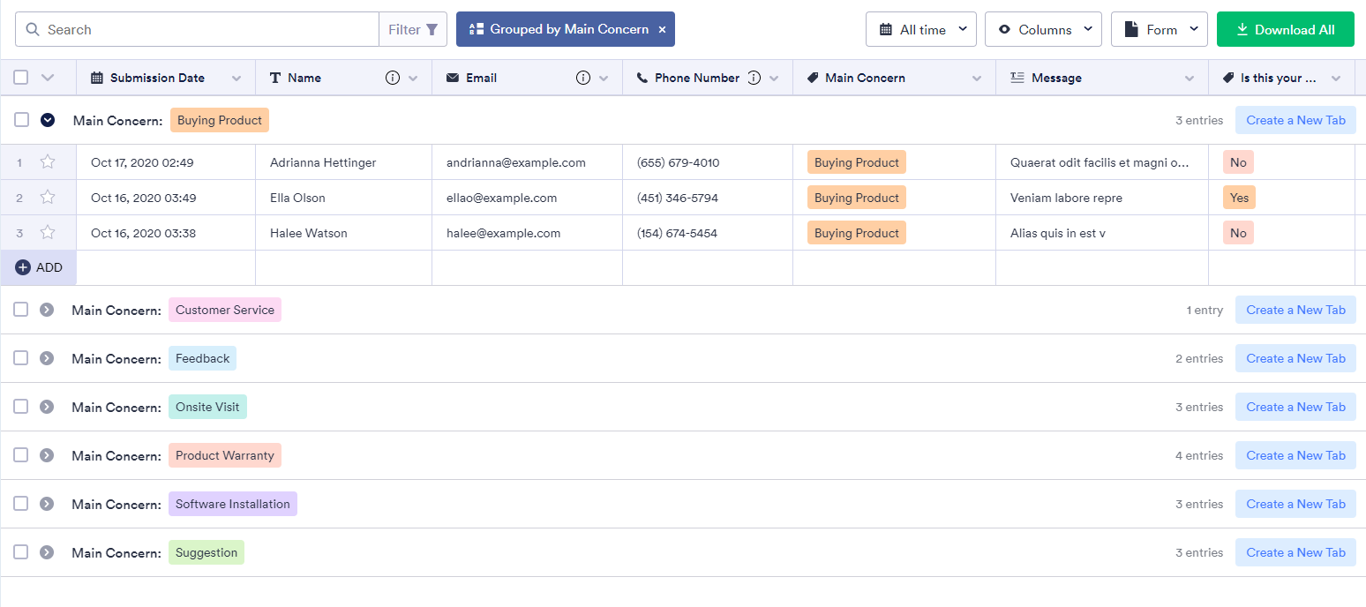Click the Software Installation color tag
The image size is (1366, 607).
click(232, 504)
